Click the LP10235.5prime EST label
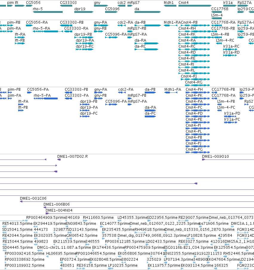This screenshot has width=254, height=270. pos(123,265)
